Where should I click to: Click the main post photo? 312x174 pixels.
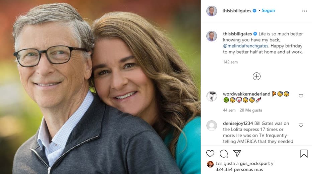point(100,87)
